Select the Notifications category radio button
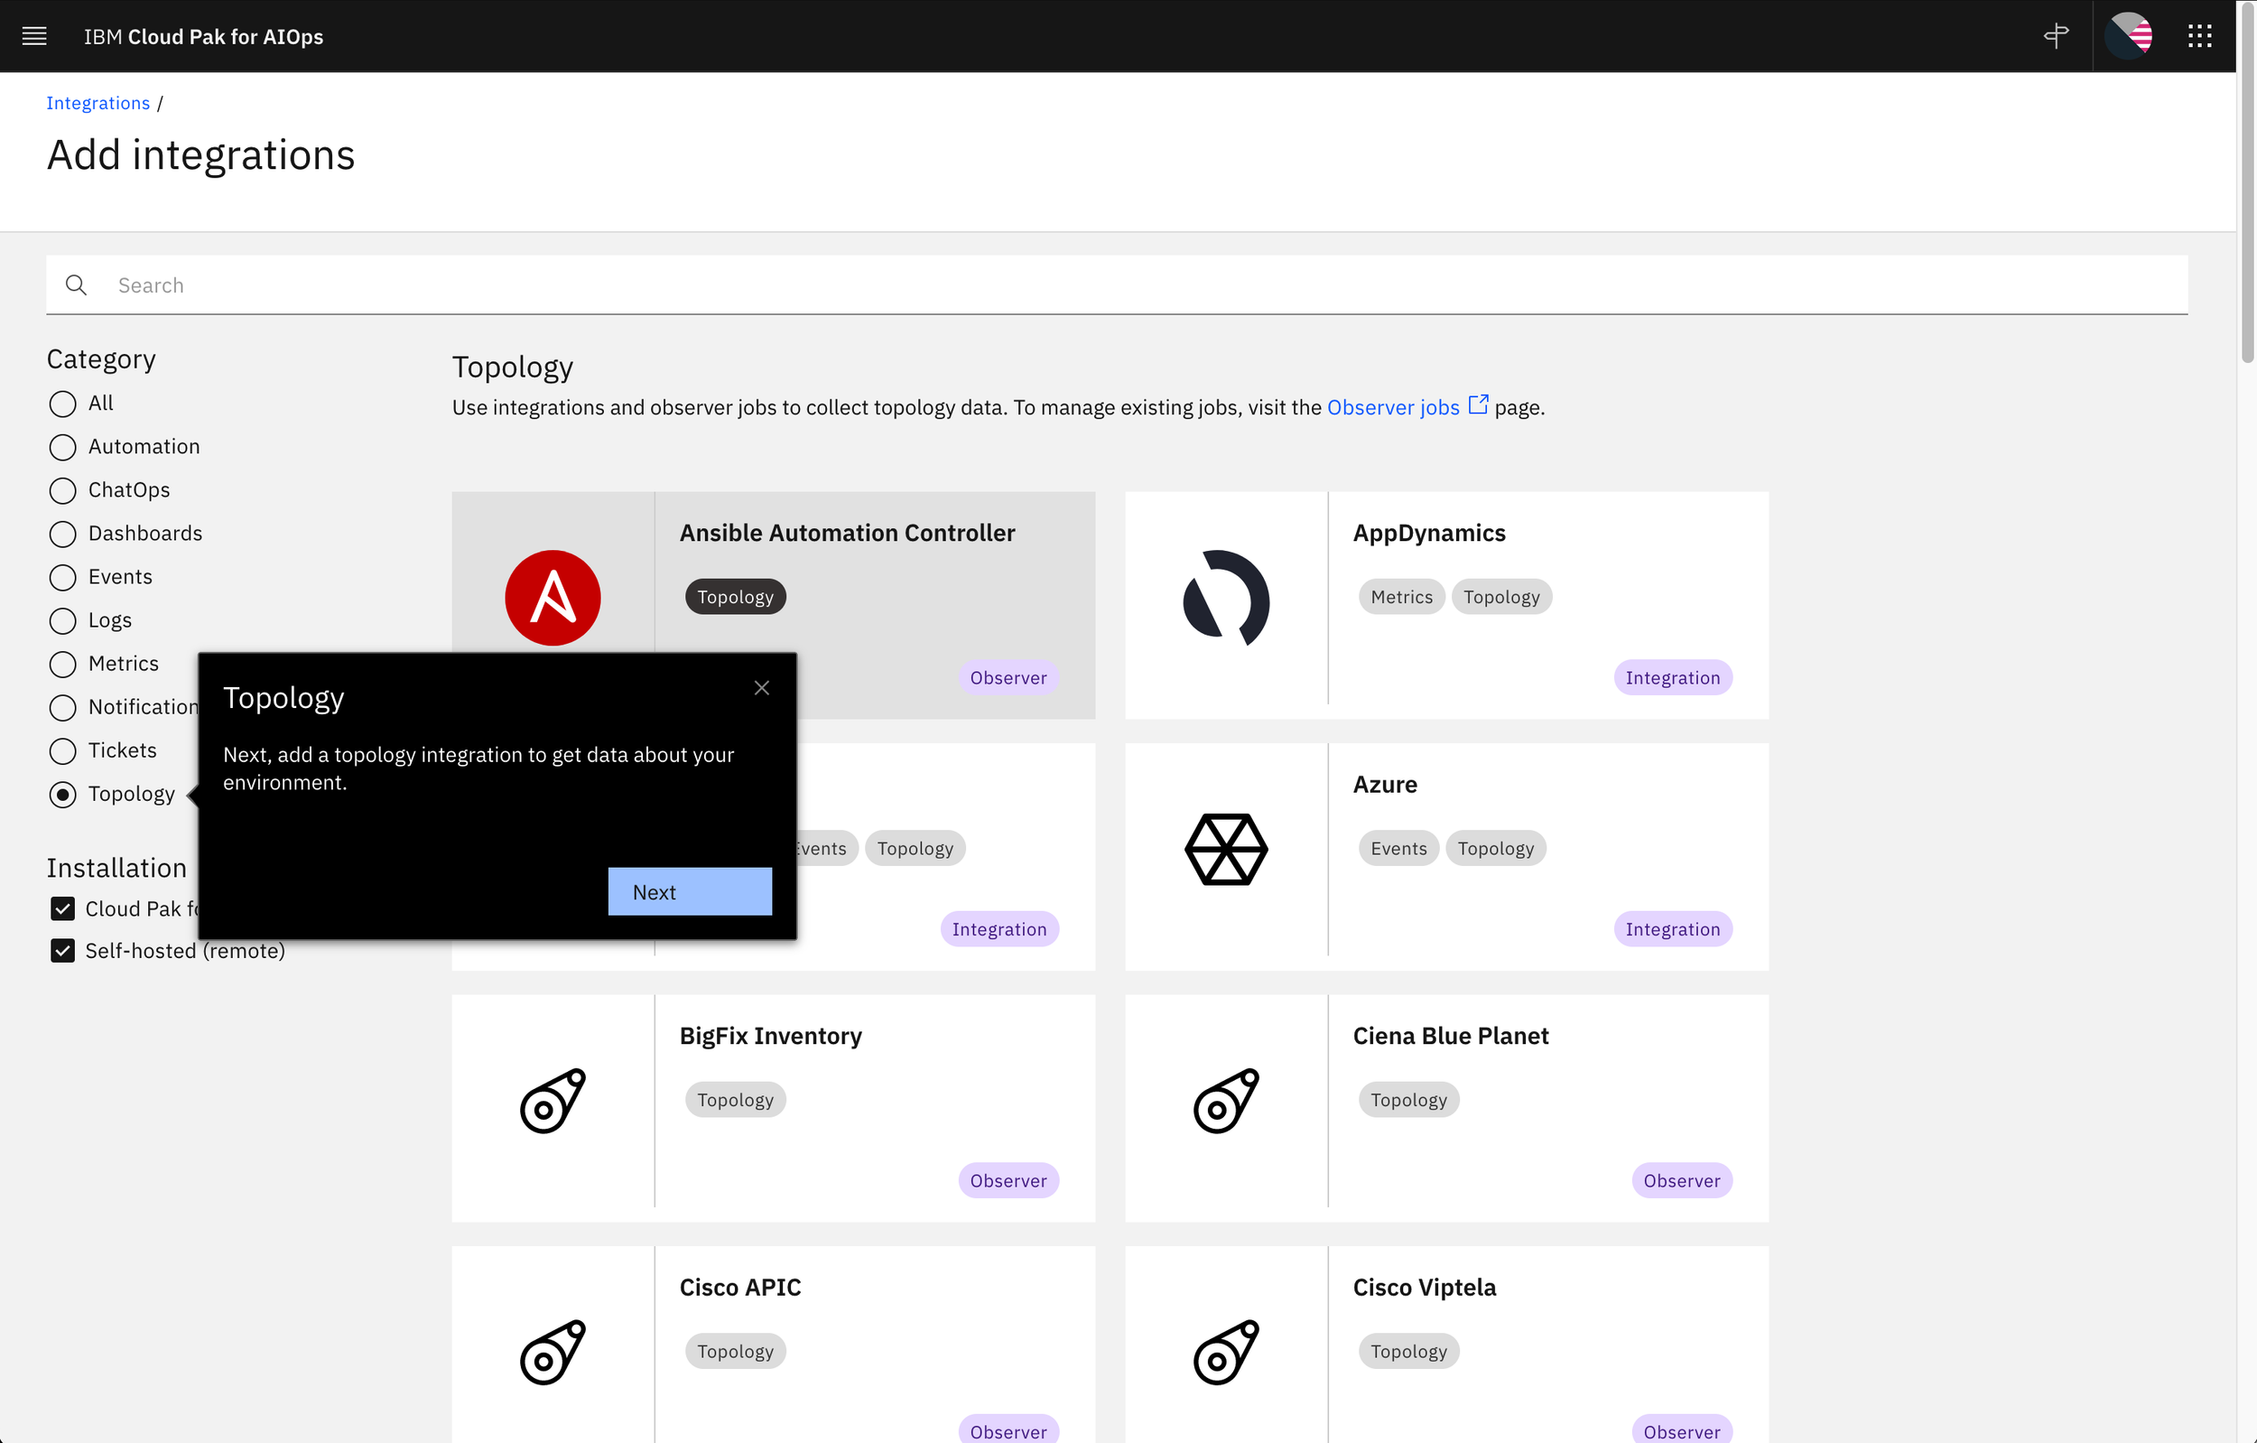The width and height of the screenshot is (2257, 1443). click(x=63, y=708)
